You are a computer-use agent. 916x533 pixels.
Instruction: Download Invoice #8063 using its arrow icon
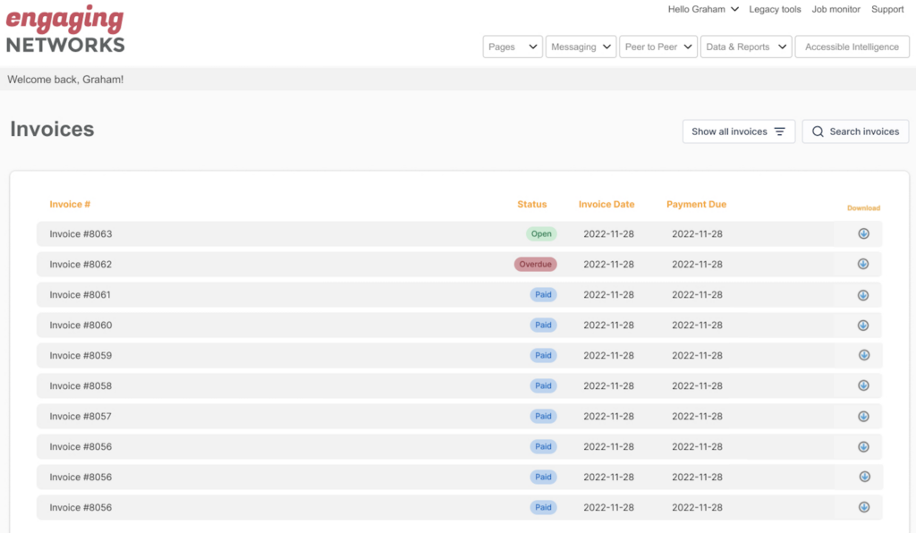tap(863, 234)
